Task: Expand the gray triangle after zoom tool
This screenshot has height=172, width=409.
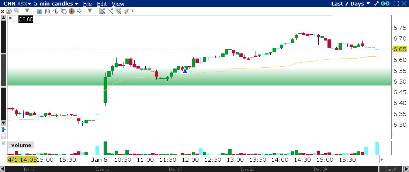Action: (x=27, y=11)
